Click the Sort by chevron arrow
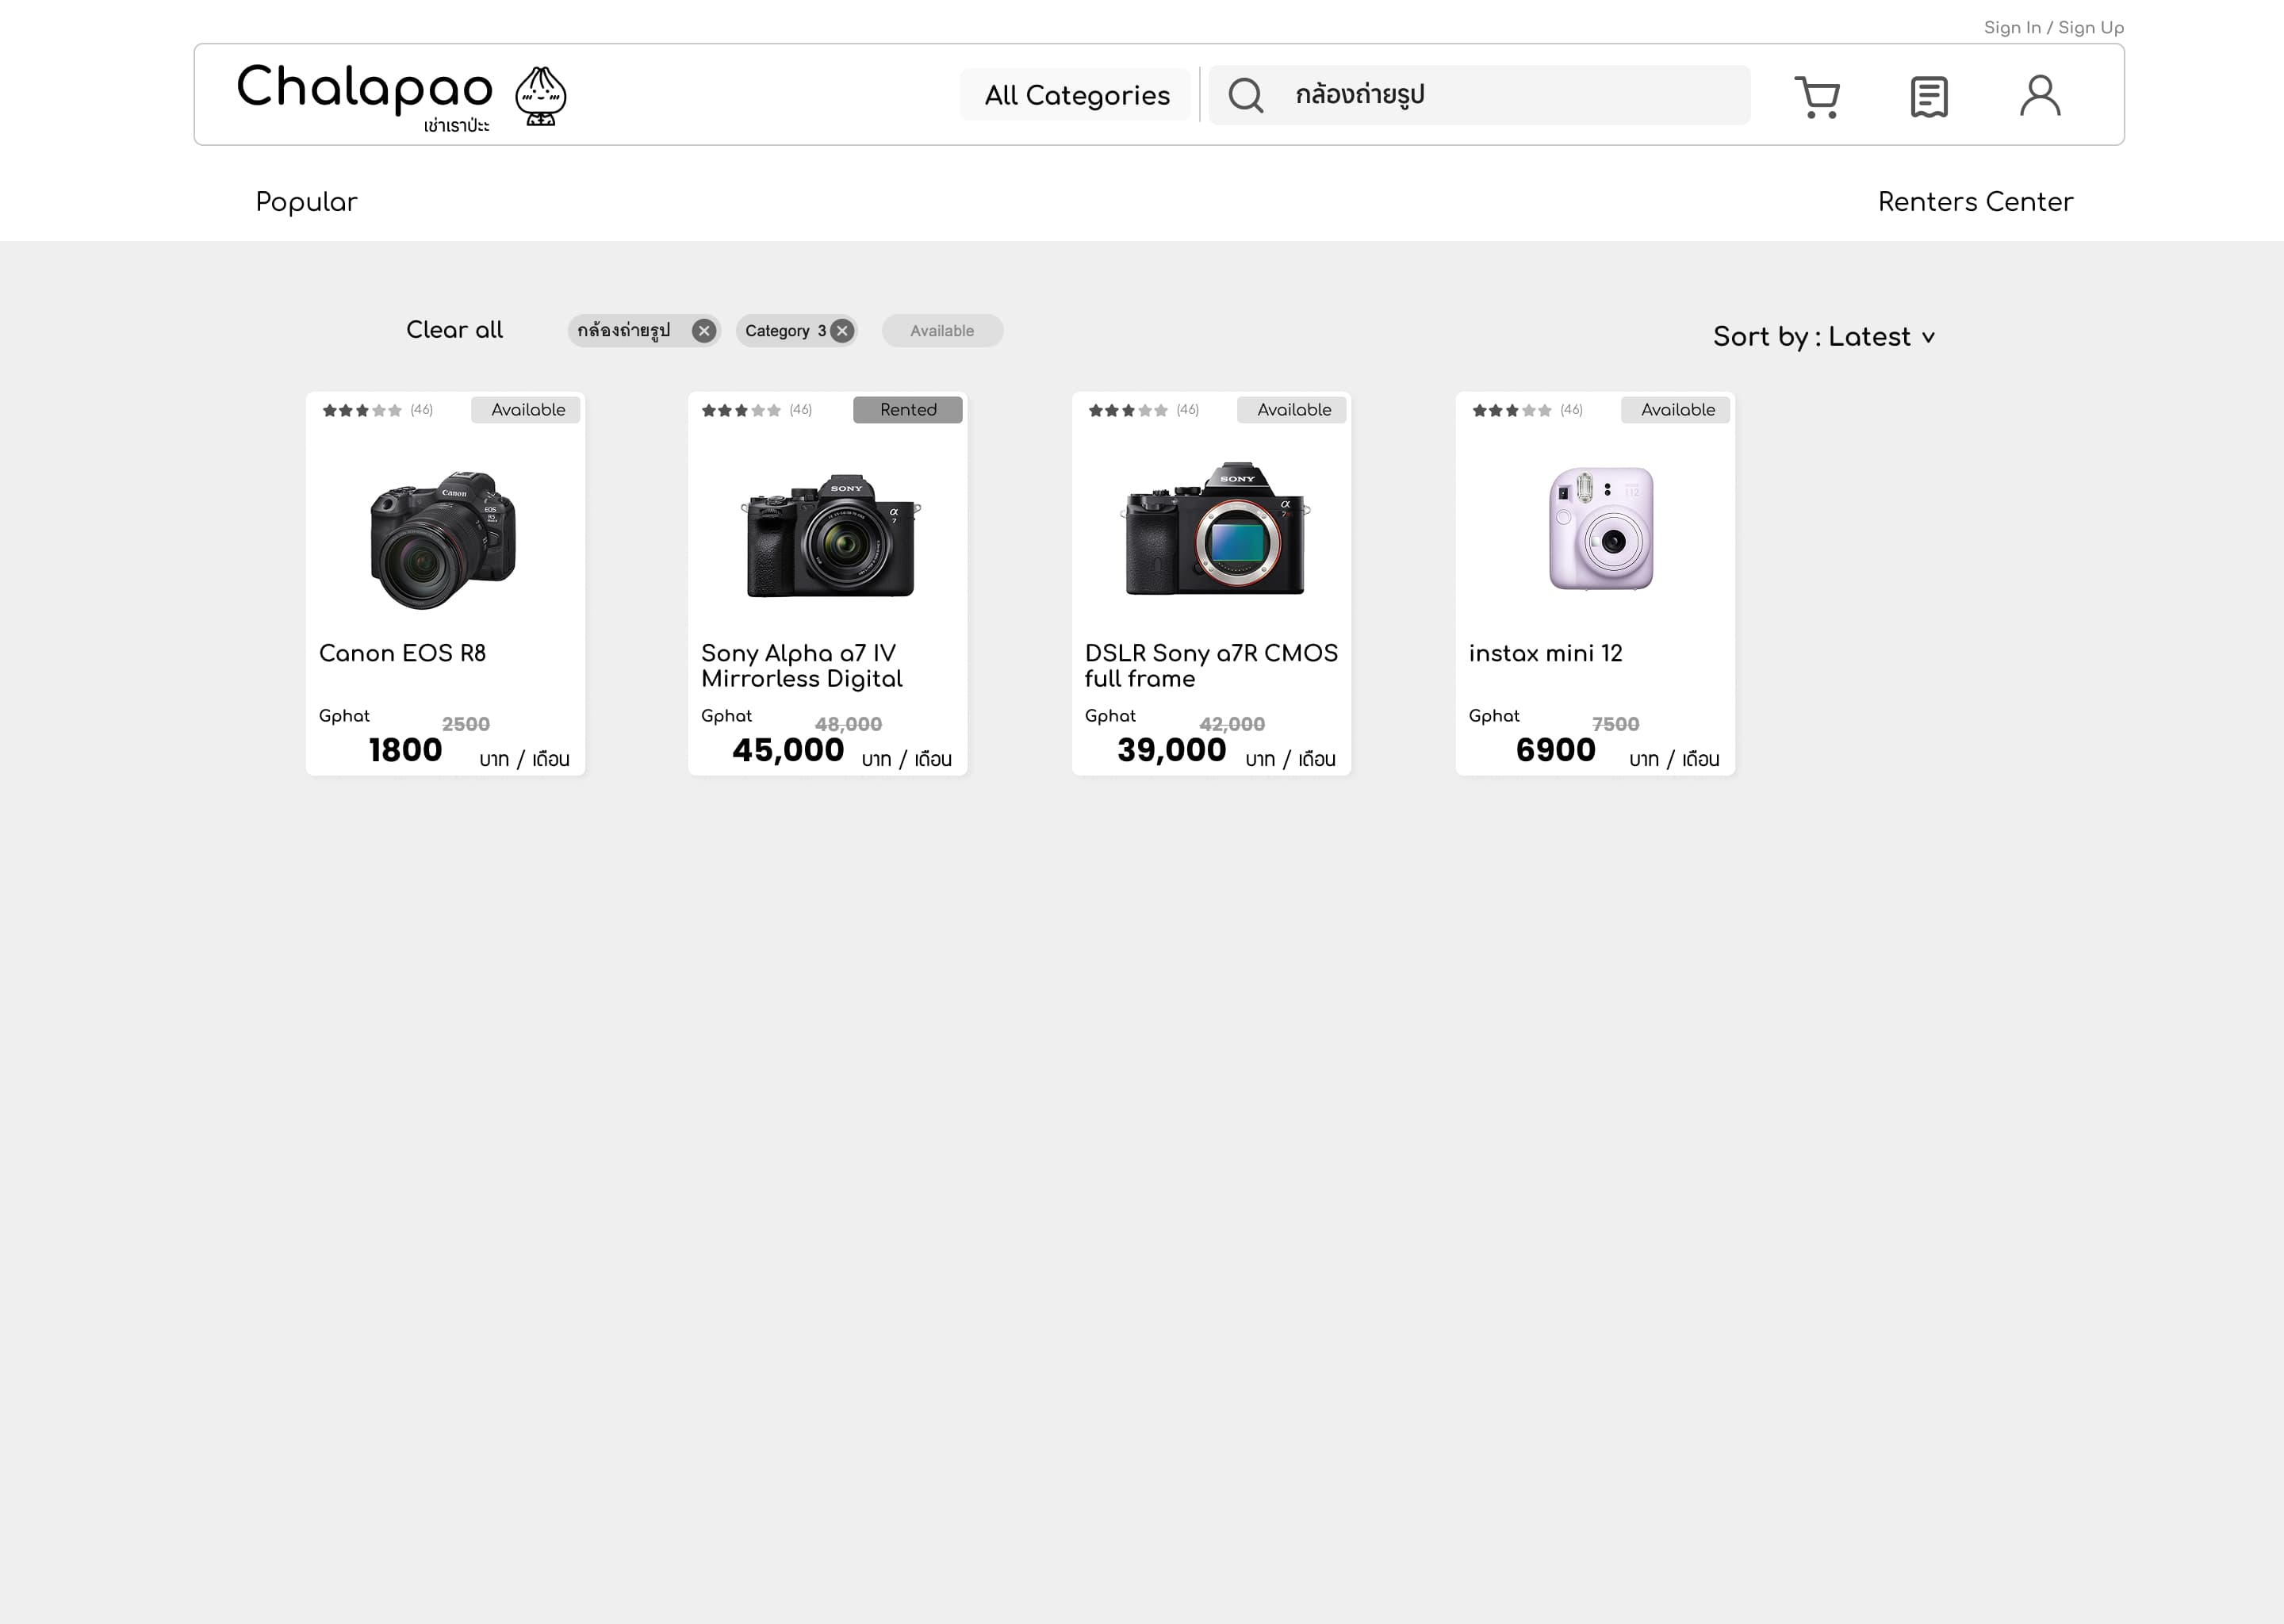Image resolution: width=2284 pixels, height=1624 pixels. [1928, 338]
